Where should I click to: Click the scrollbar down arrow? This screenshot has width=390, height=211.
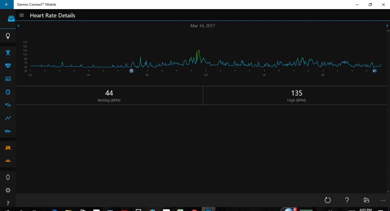pyautogui.click(x=388, y=191)
